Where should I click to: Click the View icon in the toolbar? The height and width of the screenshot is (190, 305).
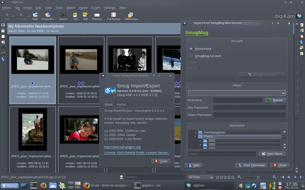[x=75, y=15]
